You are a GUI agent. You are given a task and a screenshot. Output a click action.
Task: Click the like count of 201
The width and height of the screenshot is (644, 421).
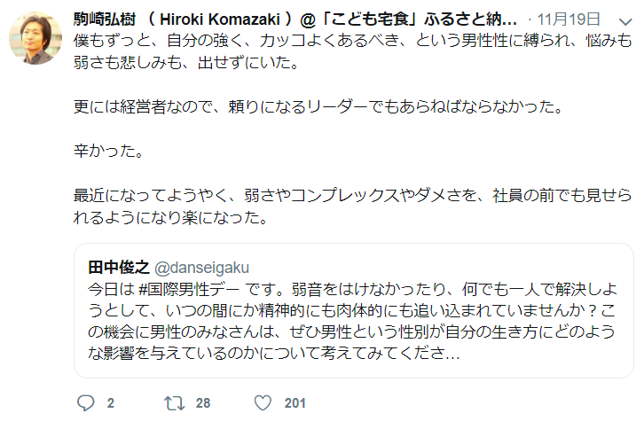(x=295, y=403)
